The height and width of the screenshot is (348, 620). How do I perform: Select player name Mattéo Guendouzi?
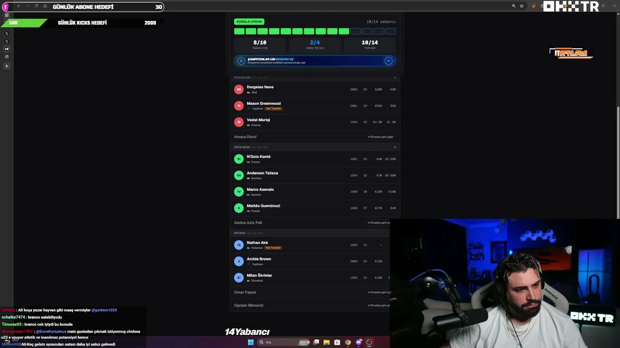[x=263, y=206]
